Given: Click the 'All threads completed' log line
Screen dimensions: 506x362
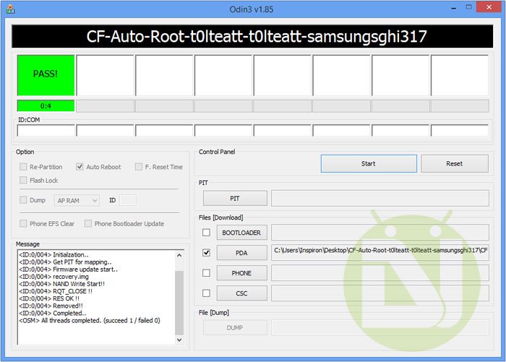Looking at the screenshot, I should click(90, 320).
